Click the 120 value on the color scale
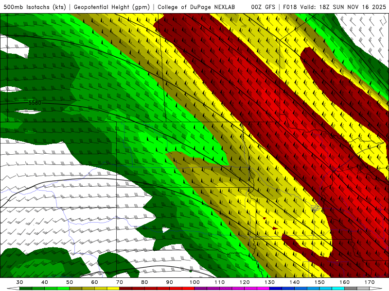Viewport: 389px width, 291px height. 245,282
